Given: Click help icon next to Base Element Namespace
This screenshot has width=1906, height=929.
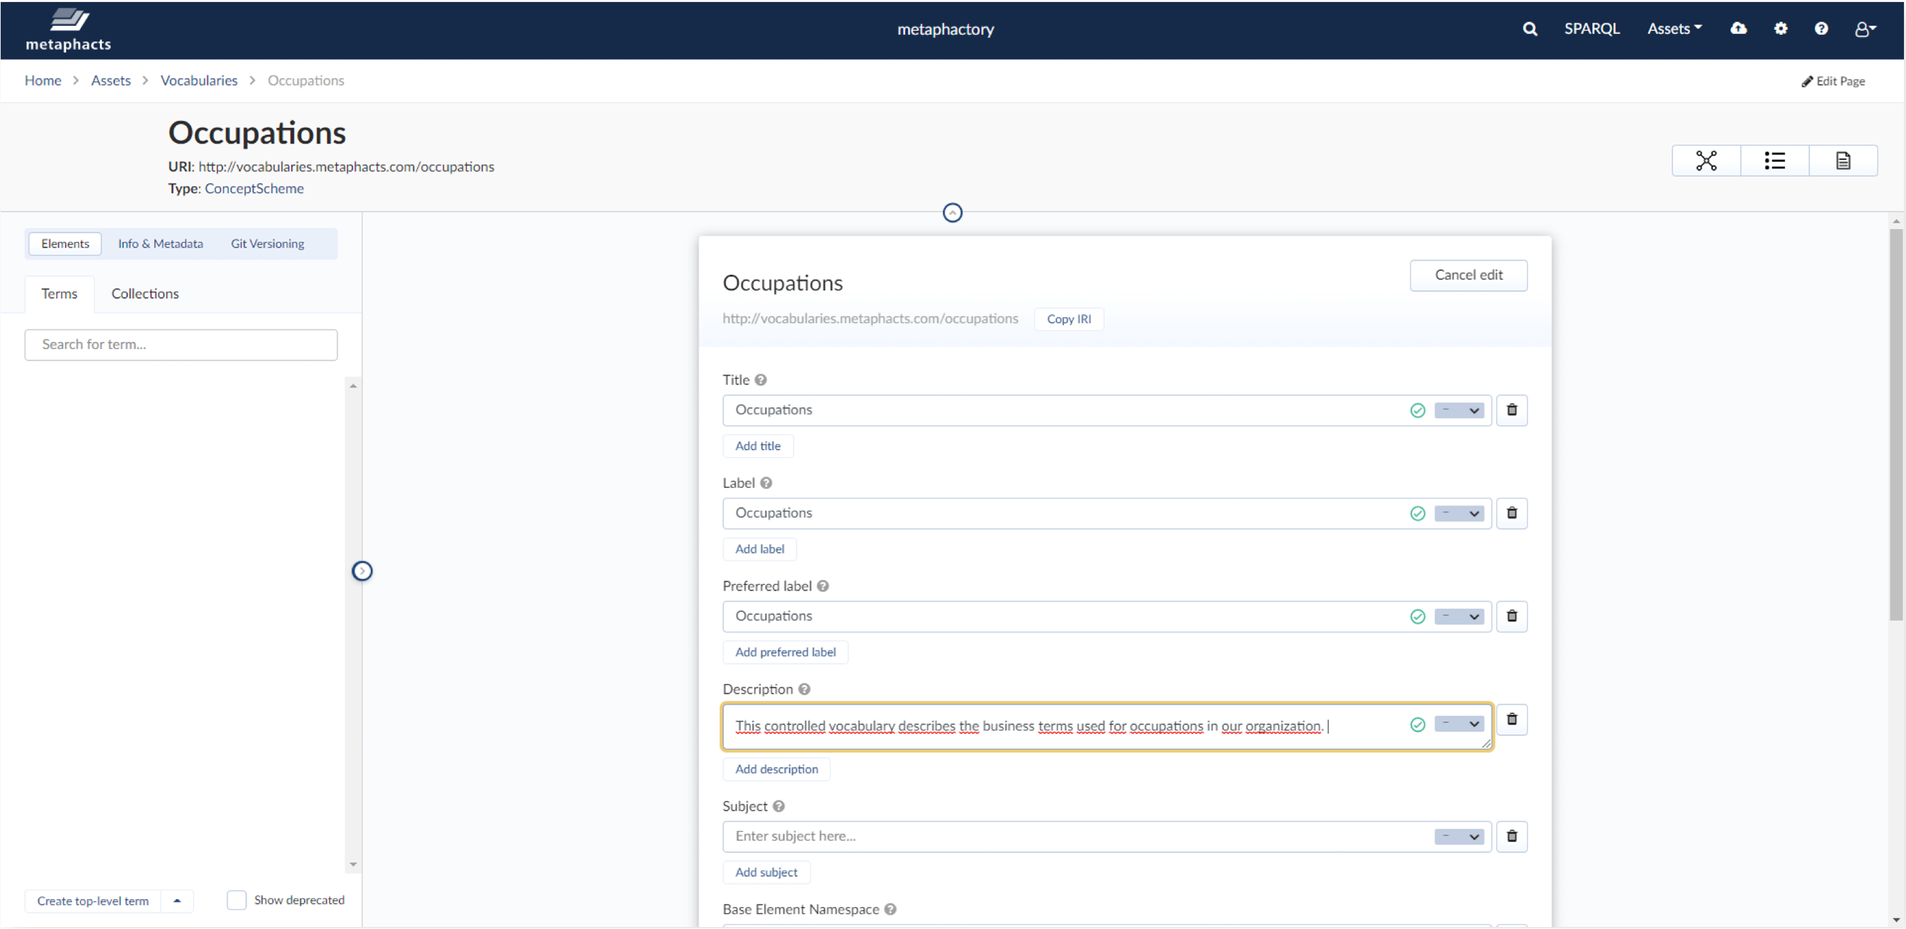Looking at the screenshot, I should point(890,909).
